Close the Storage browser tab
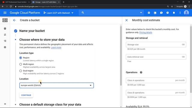 (x=59, y=2)
